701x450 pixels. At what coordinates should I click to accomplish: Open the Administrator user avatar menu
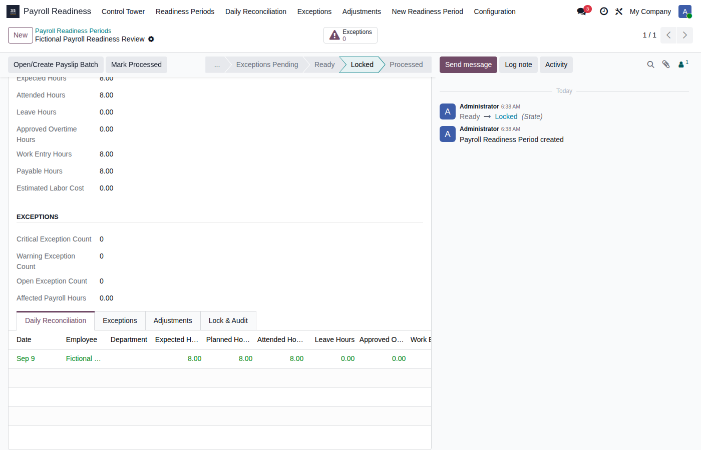(684, 11)
